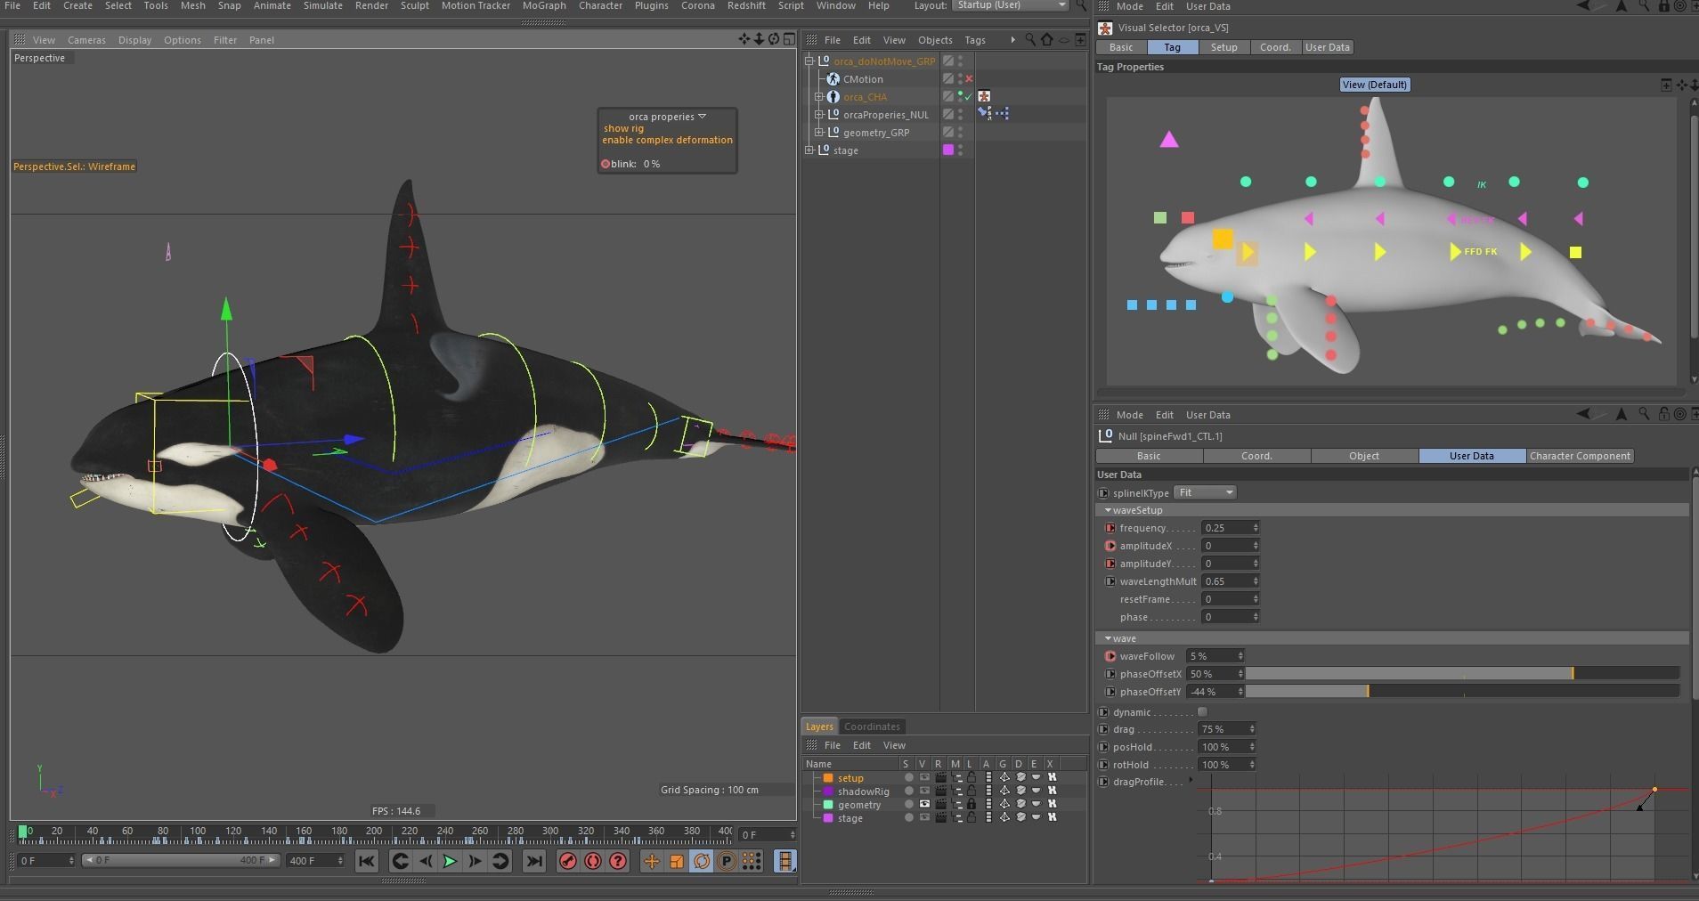This screenshot has width=1699, height=901.
Task: Click the View (Default) button
Action: pyautogui.click(x=1375, y=85)
